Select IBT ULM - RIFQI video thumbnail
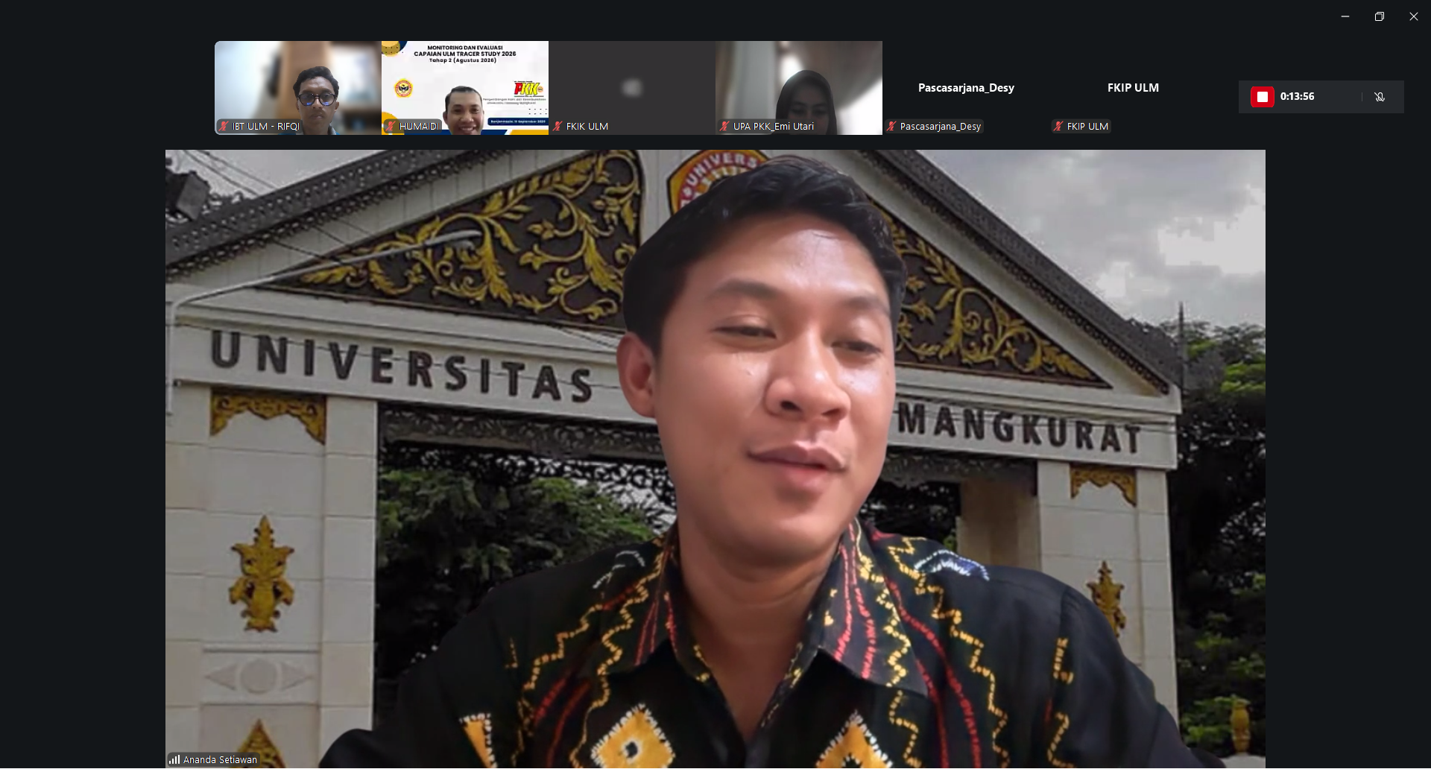 298,88
